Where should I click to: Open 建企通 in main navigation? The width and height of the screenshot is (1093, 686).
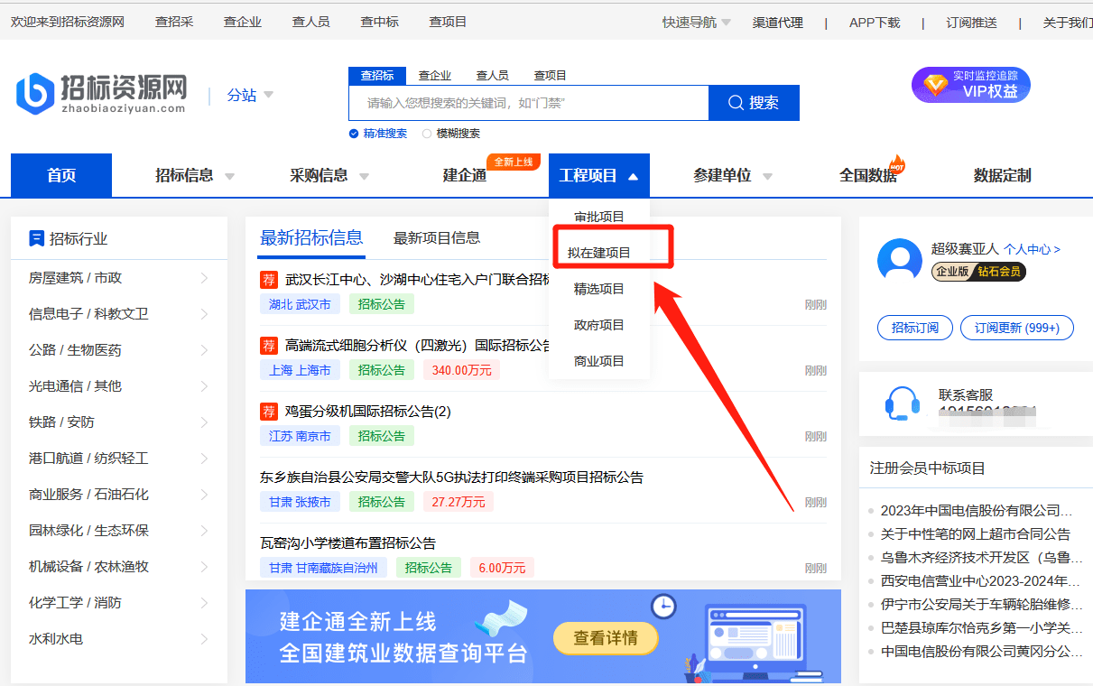pyautogui.click(x=465, y=176)
